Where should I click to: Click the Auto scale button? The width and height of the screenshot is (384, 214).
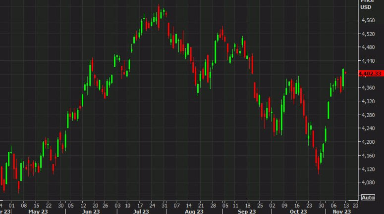point(368,197)
